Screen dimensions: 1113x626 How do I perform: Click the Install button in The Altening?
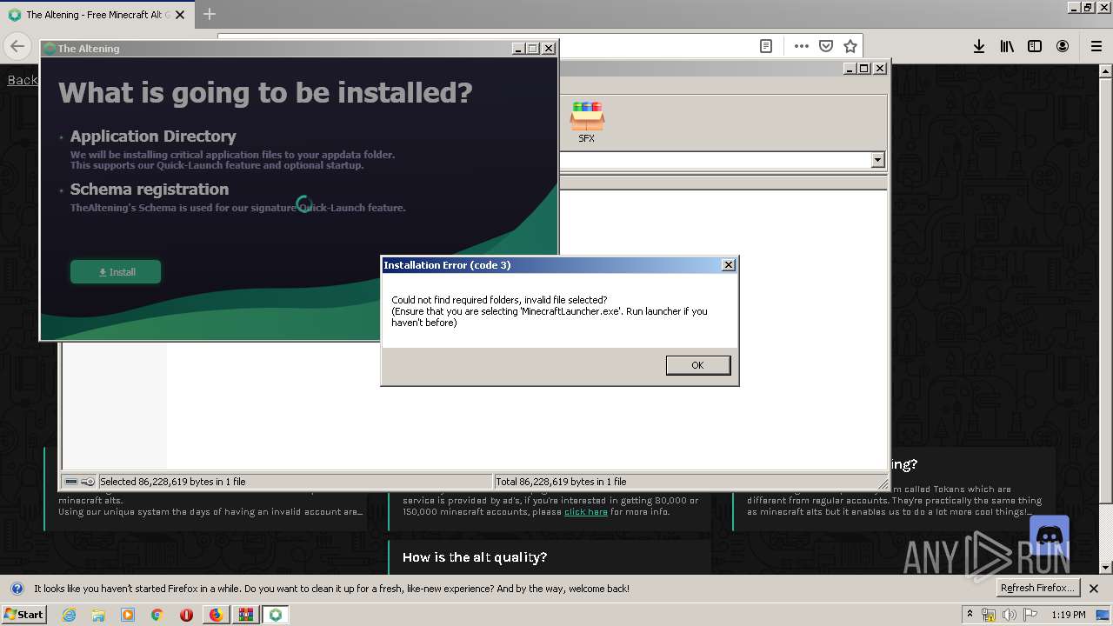coord(116,272)
